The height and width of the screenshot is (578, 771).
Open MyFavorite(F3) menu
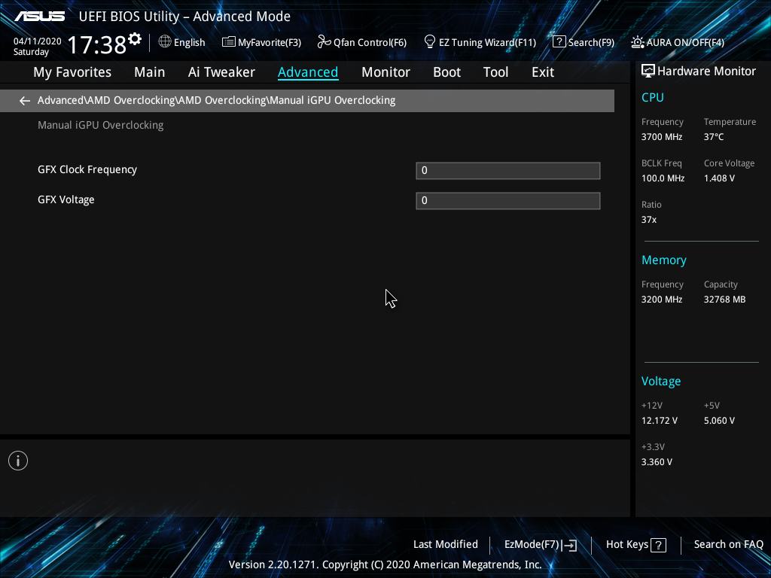270,43
